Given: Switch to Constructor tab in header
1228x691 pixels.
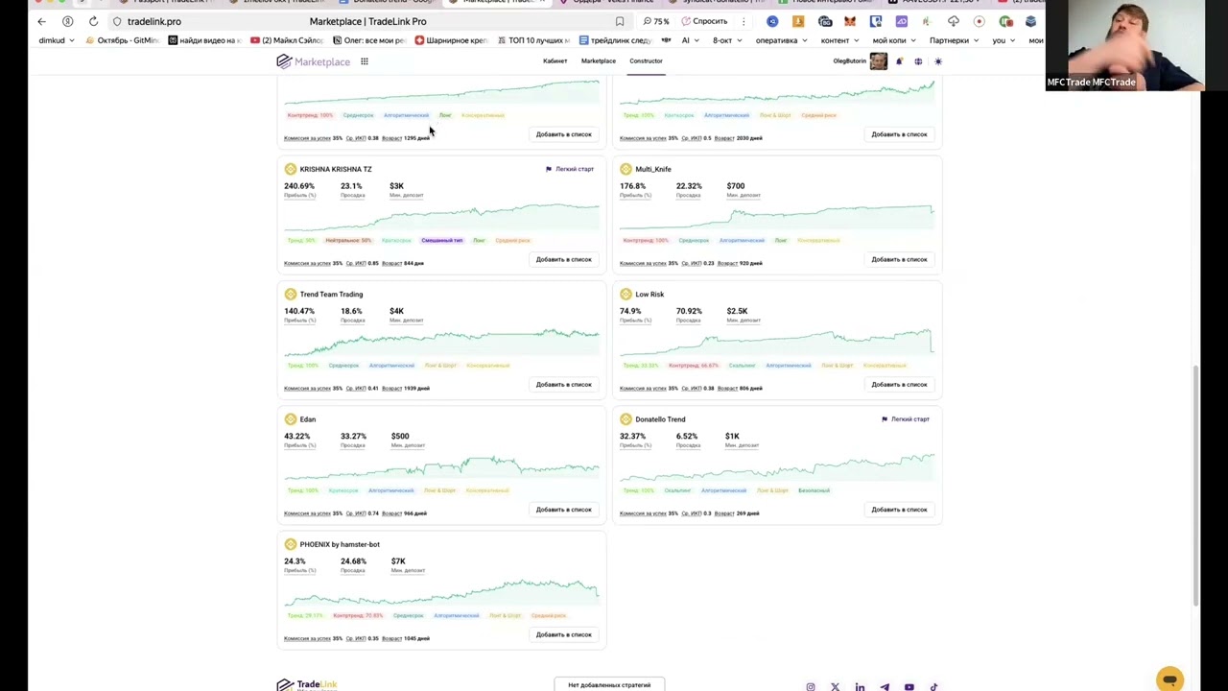Looking at the screenshot, I should point(646,61).
